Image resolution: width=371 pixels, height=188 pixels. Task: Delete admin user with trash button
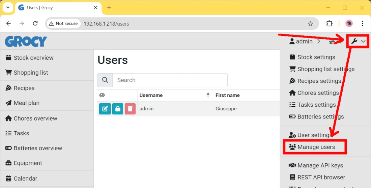[x=130, y=109]
